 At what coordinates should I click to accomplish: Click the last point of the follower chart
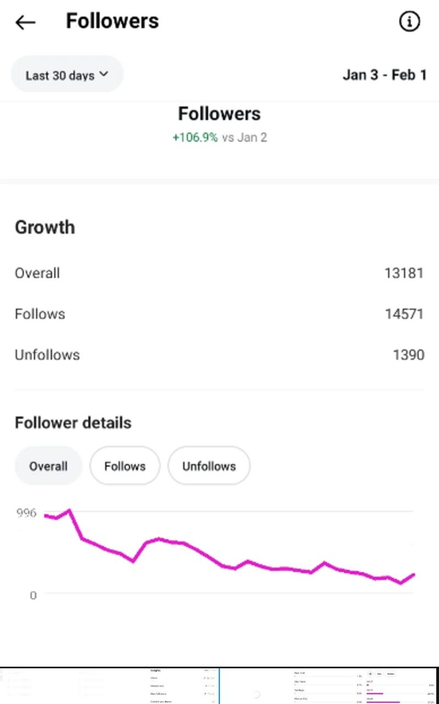click(413, 575)
